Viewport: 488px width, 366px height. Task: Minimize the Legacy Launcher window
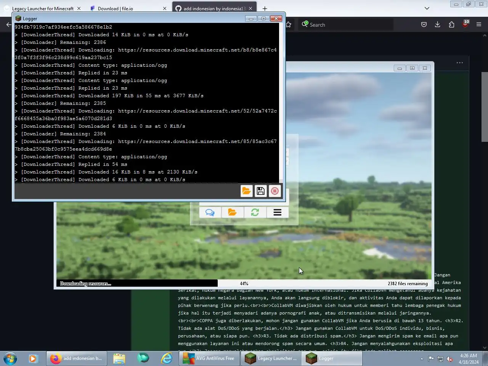400,68
